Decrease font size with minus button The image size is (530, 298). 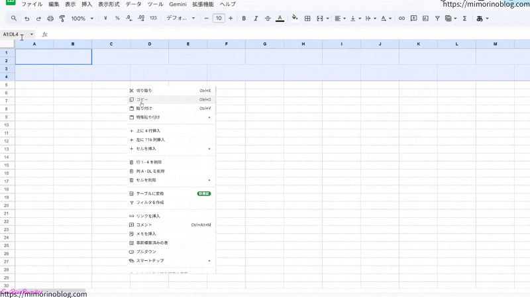207,19
